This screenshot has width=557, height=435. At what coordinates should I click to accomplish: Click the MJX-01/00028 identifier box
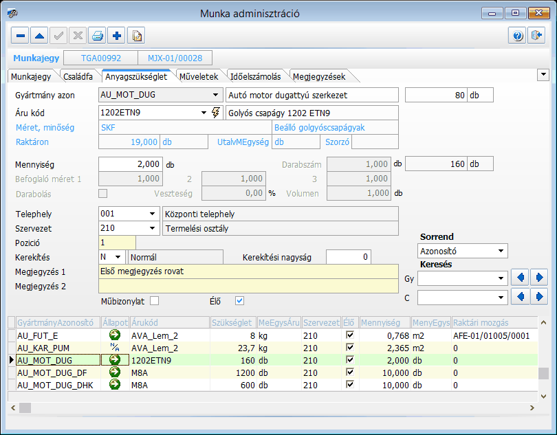[175, 58]
